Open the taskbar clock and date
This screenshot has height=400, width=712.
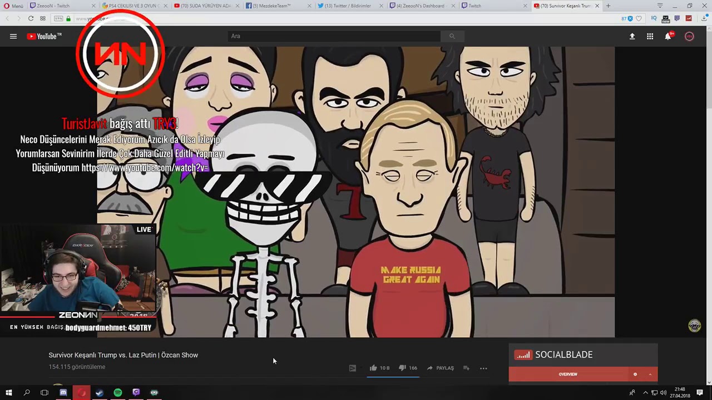click(x=679, y=393)
